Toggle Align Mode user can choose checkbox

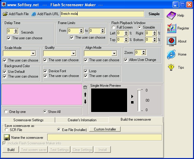(x=86, y=60)
